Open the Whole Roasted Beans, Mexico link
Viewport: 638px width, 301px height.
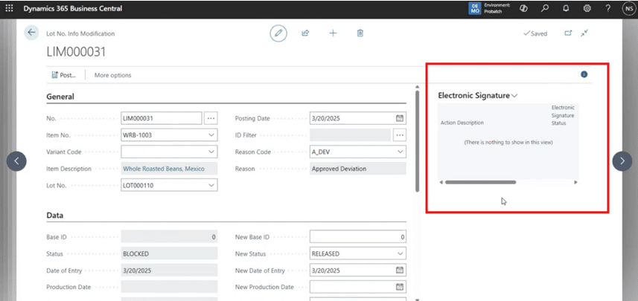click(164, 169)
